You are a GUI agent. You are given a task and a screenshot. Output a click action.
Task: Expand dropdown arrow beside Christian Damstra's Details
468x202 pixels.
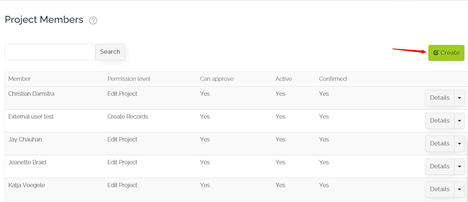point(459,98)
